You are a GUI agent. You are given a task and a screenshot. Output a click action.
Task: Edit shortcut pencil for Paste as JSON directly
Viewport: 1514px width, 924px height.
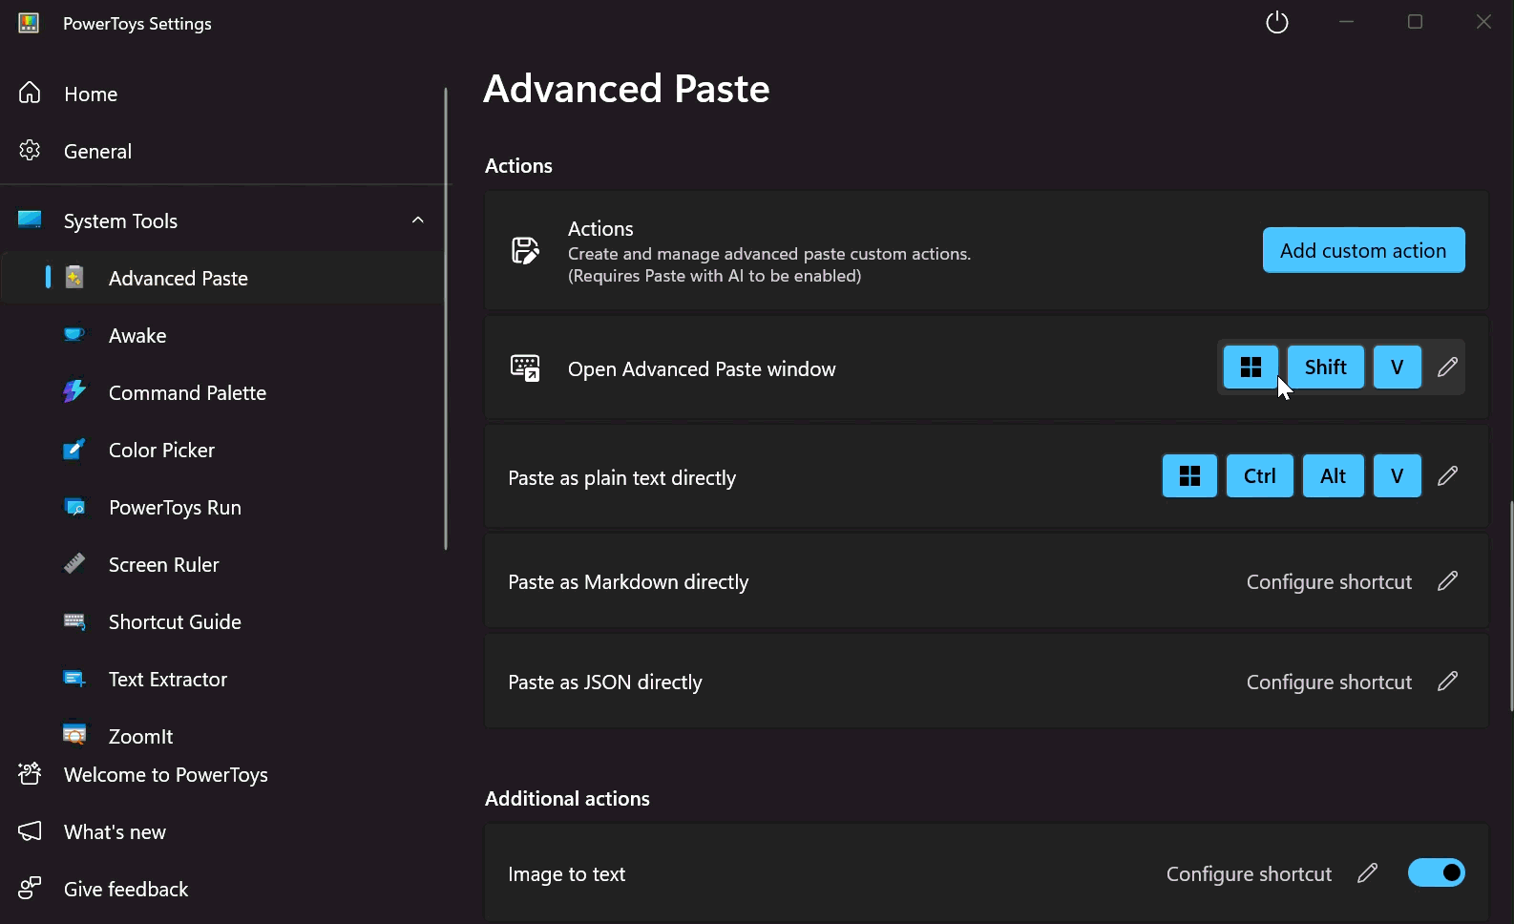(1447, 681)
